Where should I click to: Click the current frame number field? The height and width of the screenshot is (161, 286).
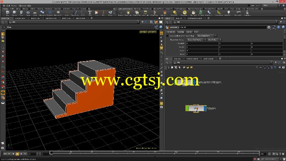(33, 154)
